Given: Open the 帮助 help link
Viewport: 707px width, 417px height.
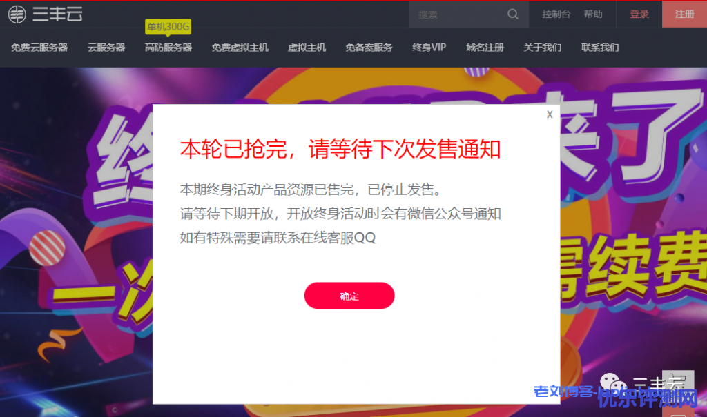Looking at the screenshot, I should coord(593,14).
